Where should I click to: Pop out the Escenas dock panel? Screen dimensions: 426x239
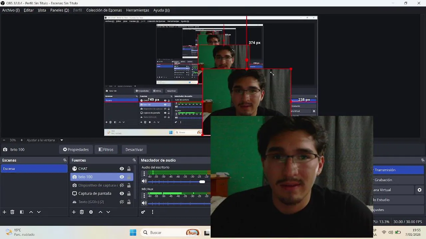[65, 160]
